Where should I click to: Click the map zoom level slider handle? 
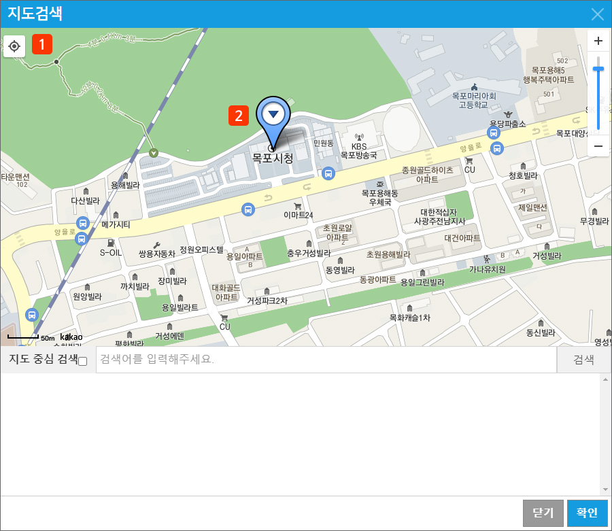598,68
